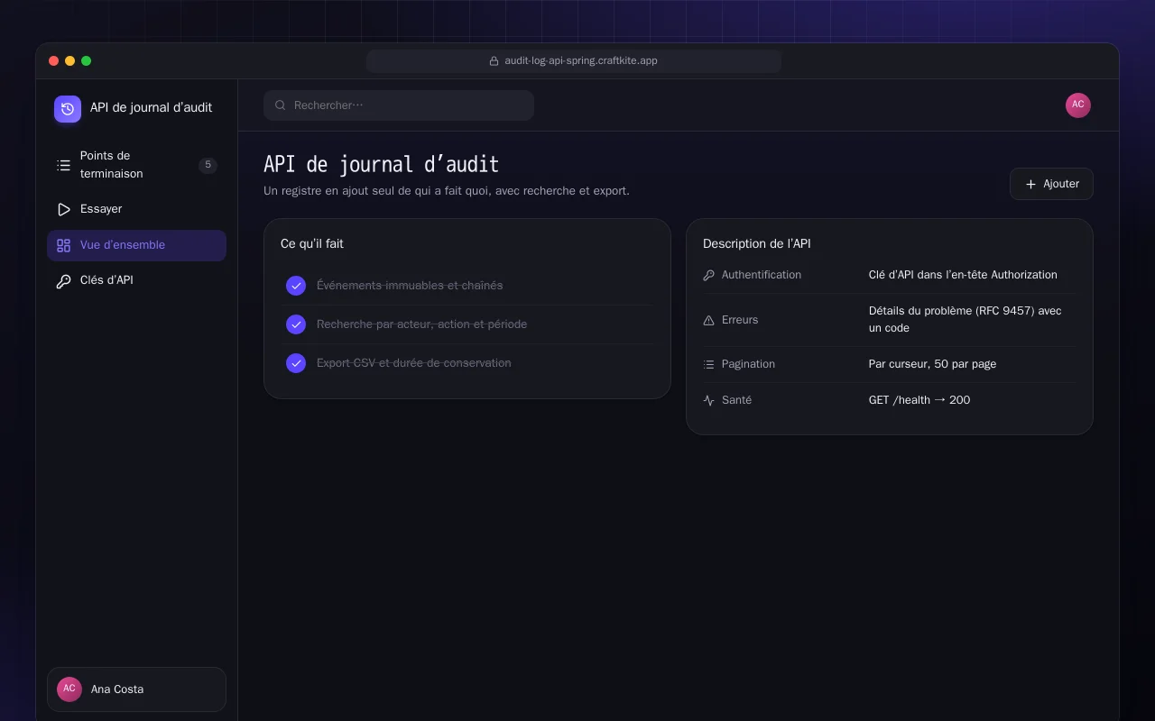This screenshot has width=1155, height=721.
Task: Click the plus icon on the Ajouter button
Action: [x=1030, y=184]
